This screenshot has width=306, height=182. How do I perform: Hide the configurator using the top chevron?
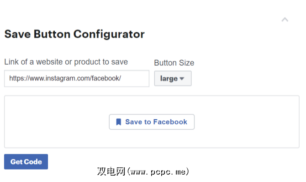[285, 20]
